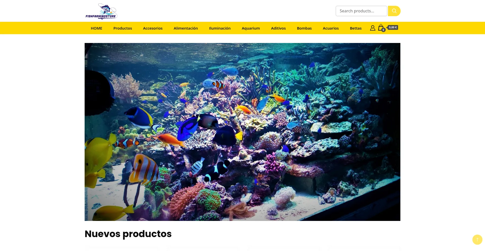Open the Acuarios menu item

click(331, 28)
